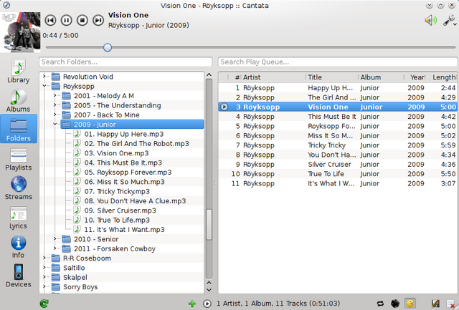Click the folder tree scrollbar thumb
Image resolution: width=459 pixels, height=310 pixels.
tap(209, 224)
